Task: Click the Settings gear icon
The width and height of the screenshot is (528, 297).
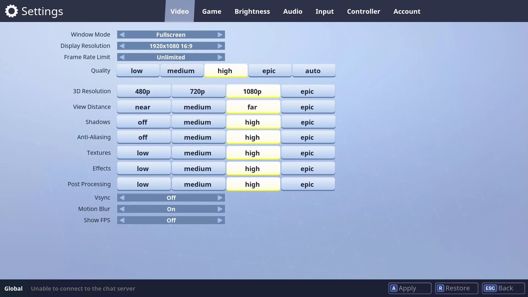Action: click(11, 11)
